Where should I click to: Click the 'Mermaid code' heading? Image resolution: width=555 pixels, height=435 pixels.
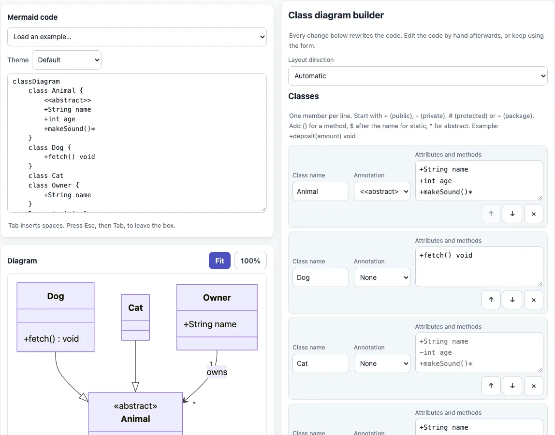tap(32, 17)
